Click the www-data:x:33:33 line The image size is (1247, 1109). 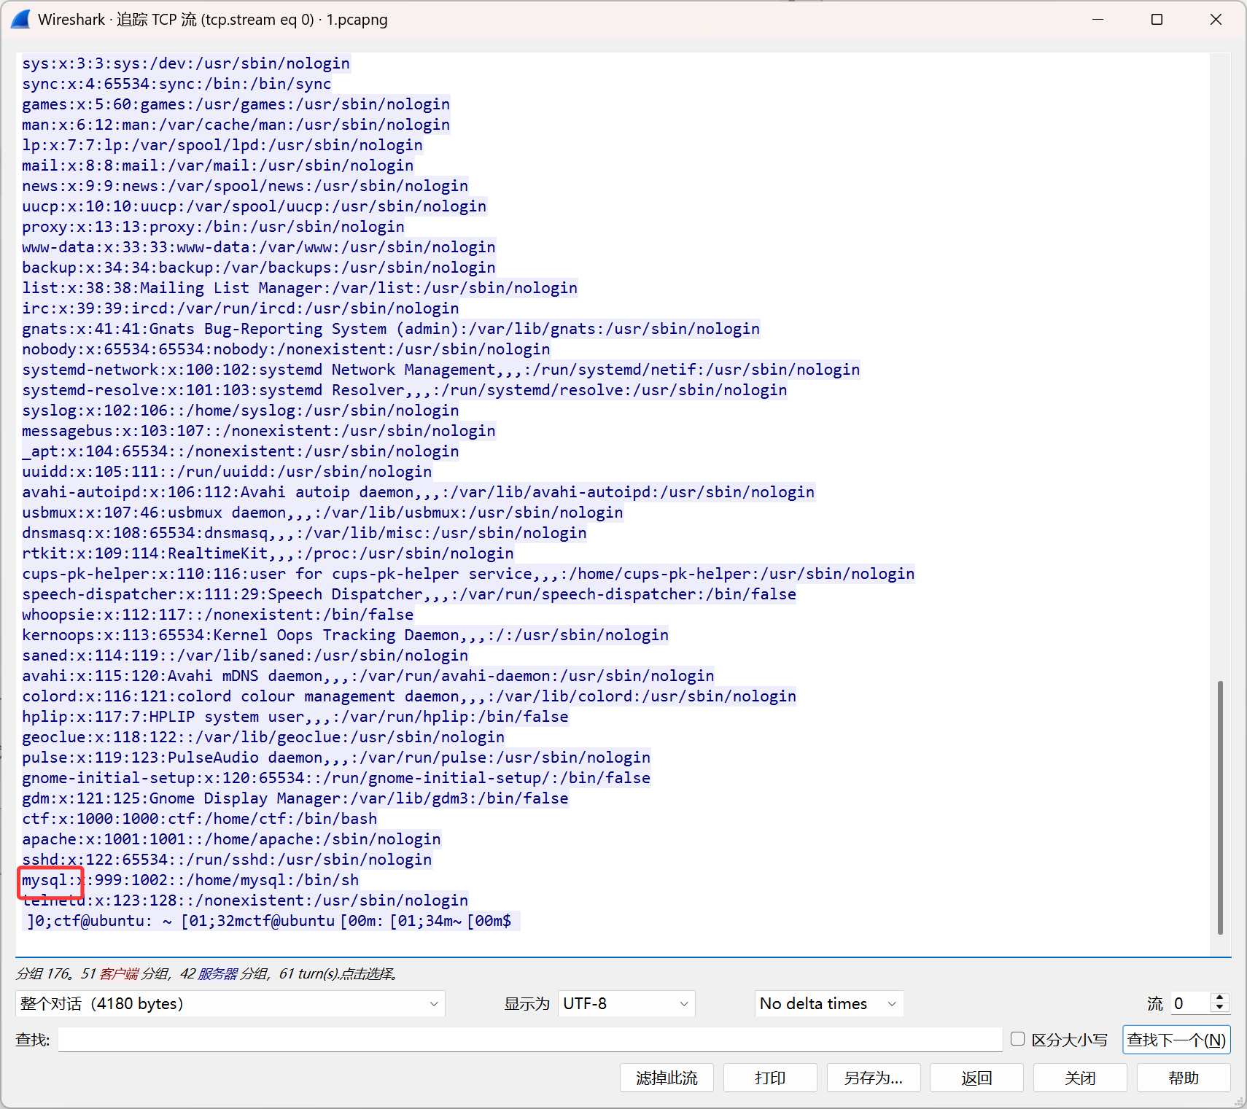click(x=259, y=247)
